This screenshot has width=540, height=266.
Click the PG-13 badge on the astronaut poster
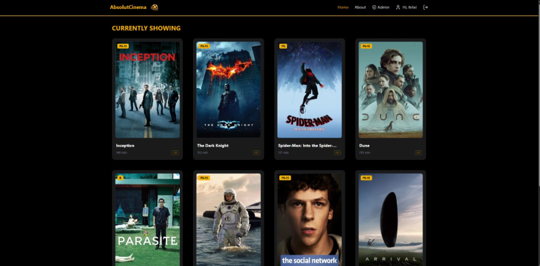204,178
